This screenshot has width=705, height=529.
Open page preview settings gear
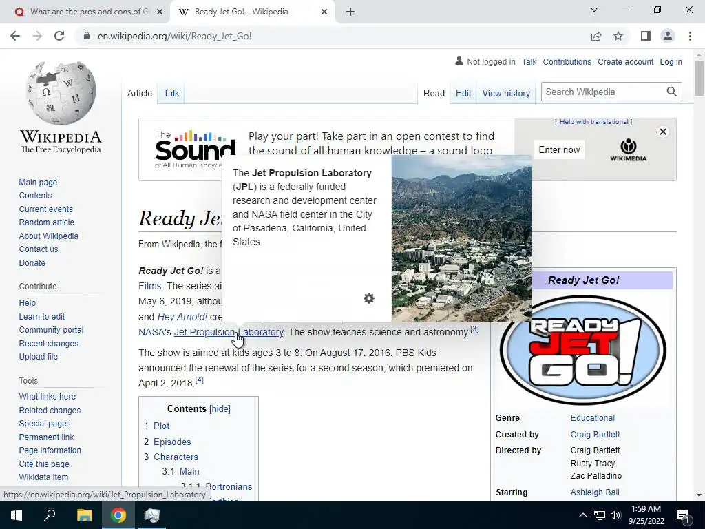[369, 298]
